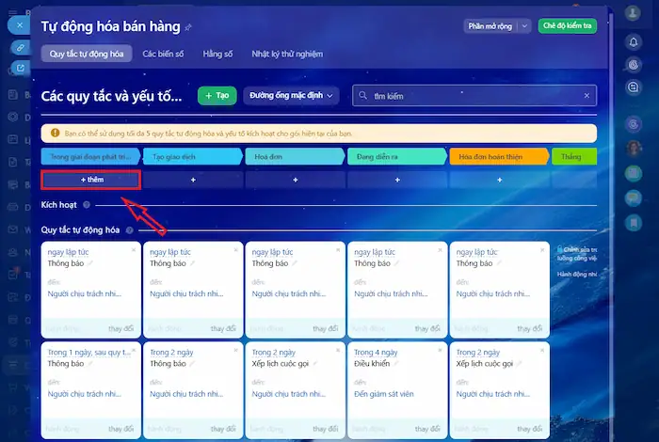Clear the tìm kiếm search field
Viewport: 659px width, 442px height.
pyautogui.click(x=587, y=96)
